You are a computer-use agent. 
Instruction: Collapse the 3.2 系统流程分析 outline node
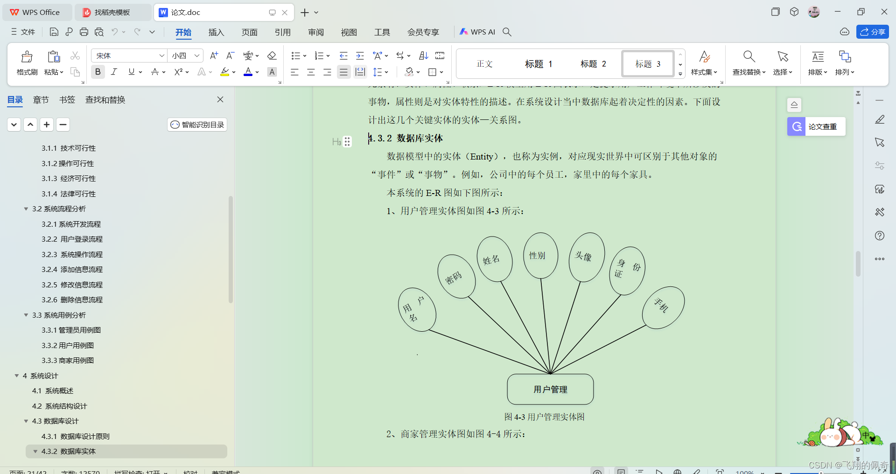26,209
